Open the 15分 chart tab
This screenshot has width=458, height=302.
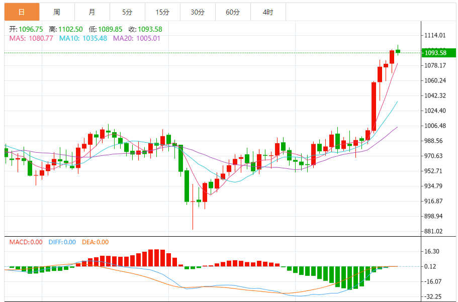[x=163, y=12]
